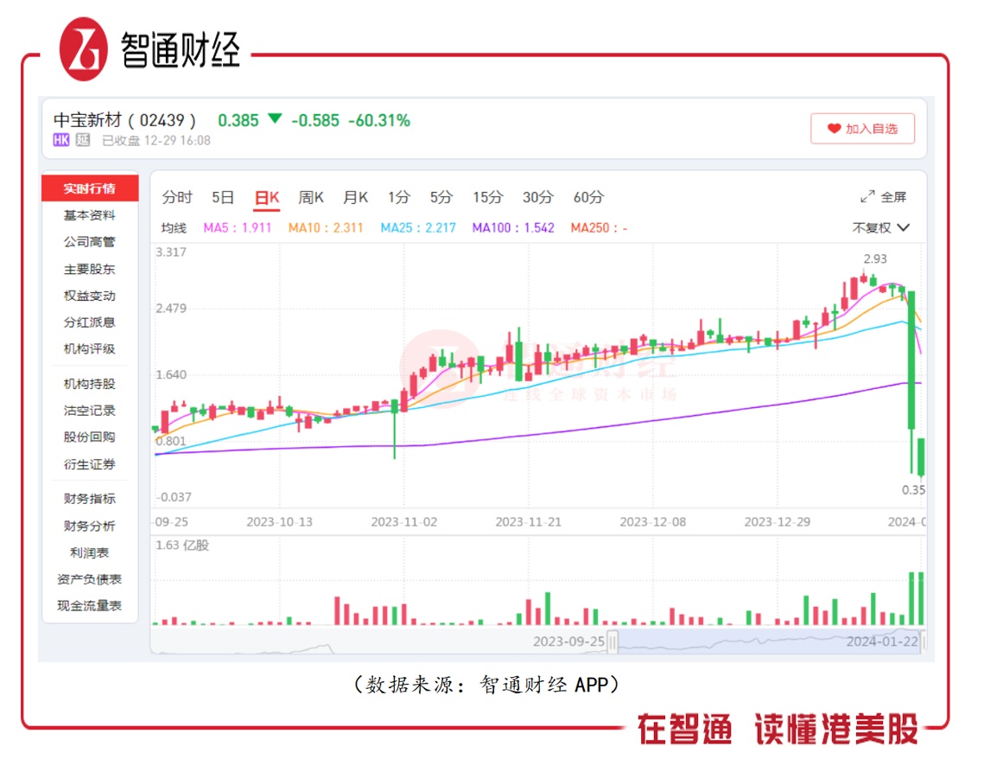Open 主要股东 sidebar item
The image size is (984, 772).
tap(90, 270)
